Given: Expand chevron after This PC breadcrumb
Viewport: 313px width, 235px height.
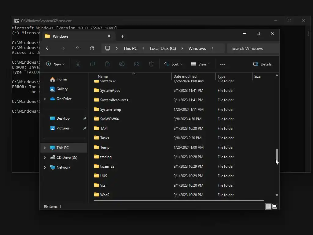Looking at the screenshot, I should (x=143, y=48).
